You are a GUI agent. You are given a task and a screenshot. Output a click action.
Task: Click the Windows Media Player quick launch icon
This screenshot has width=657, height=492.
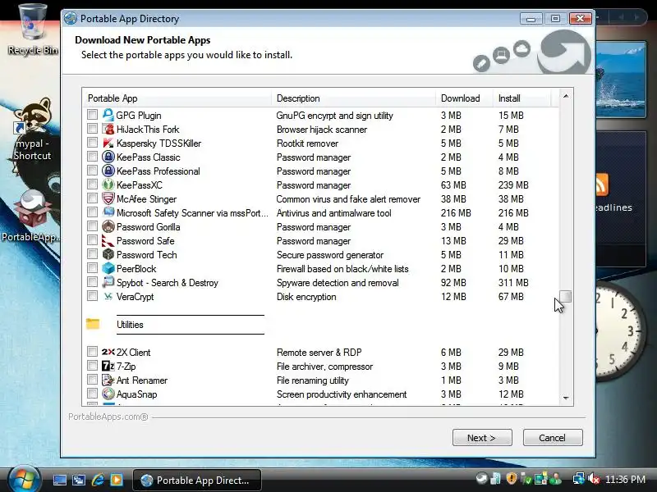click(117, 480)
